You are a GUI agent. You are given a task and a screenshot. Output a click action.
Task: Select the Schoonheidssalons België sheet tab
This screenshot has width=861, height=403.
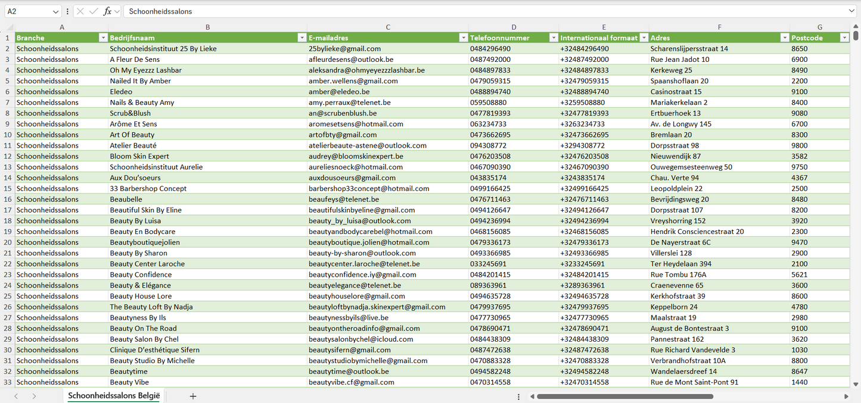114,396
